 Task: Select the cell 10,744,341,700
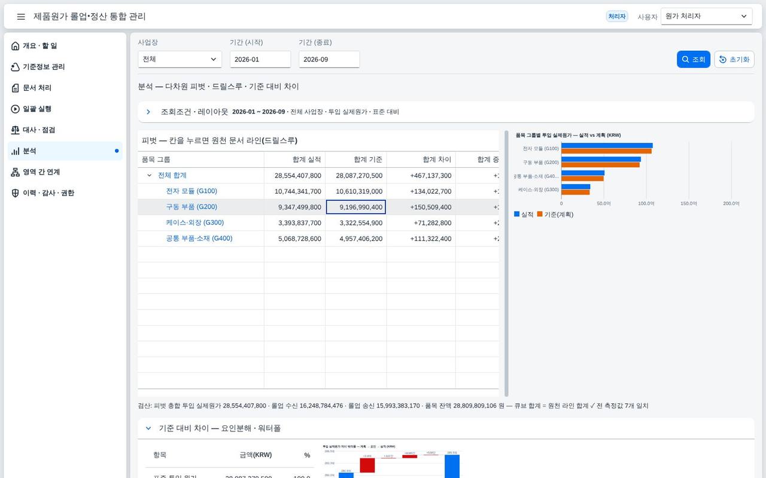[294, 191]
